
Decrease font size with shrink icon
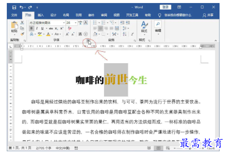pyautogui.click(x=73, y=34)
